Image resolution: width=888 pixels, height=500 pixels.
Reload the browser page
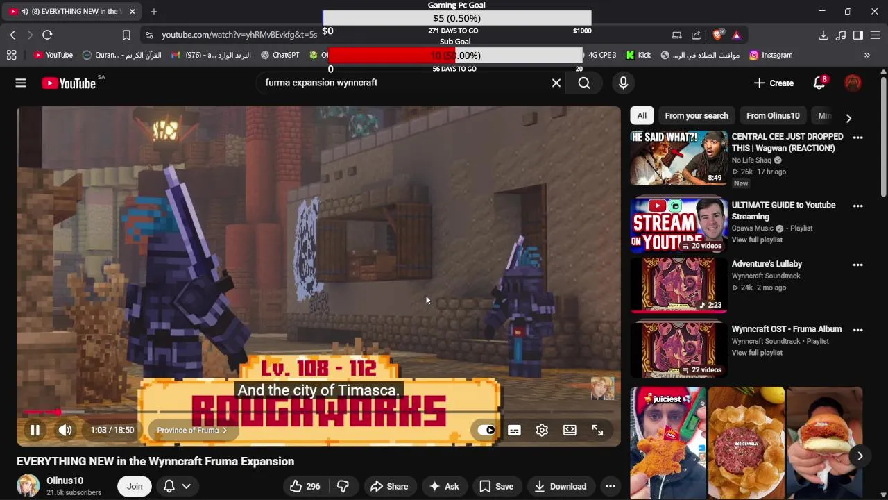pos(47,35)
